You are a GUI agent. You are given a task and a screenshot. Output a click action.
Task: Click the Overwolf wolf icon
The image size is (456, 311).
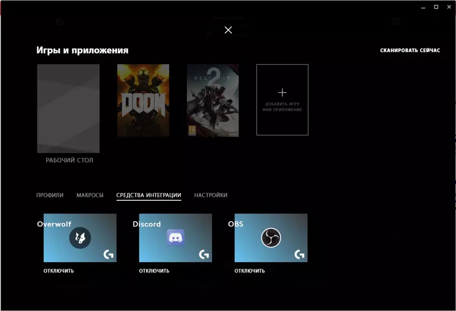pos(80,238)
